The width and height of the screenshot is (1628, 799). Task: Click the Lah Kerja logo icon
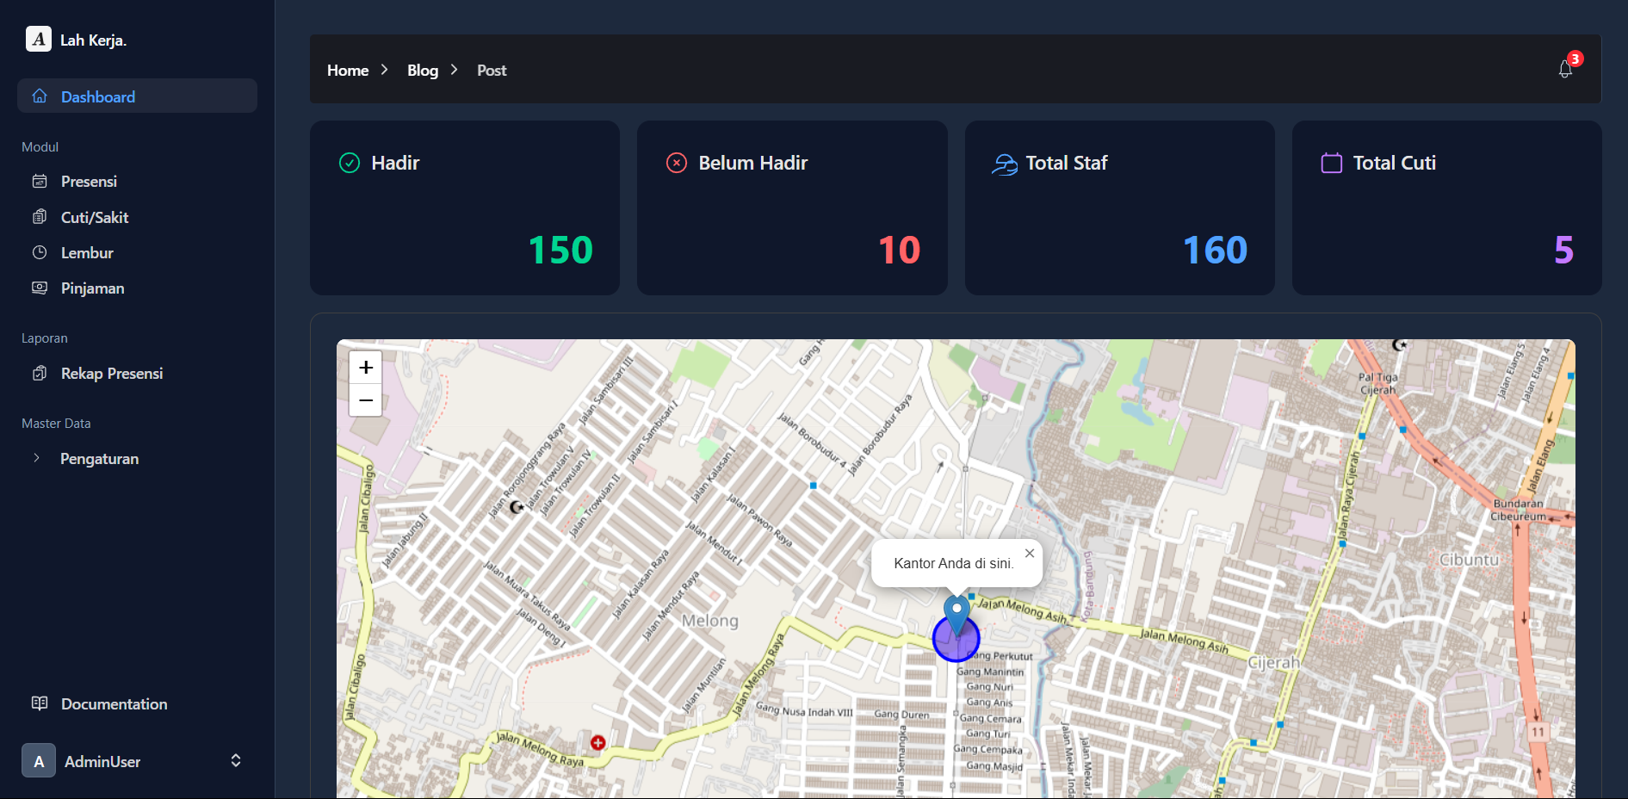click(x=37, y=38)
